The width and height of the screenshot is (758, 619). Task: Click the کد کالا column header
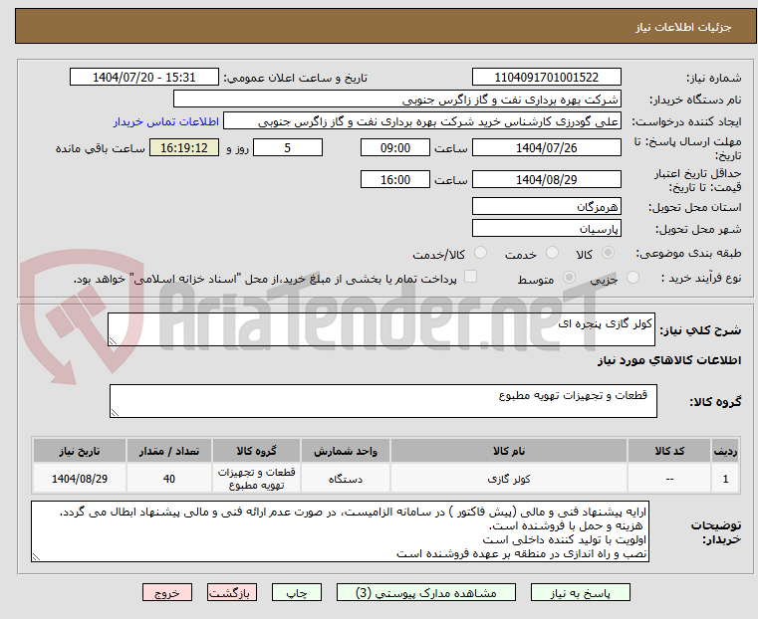(669, 451)
